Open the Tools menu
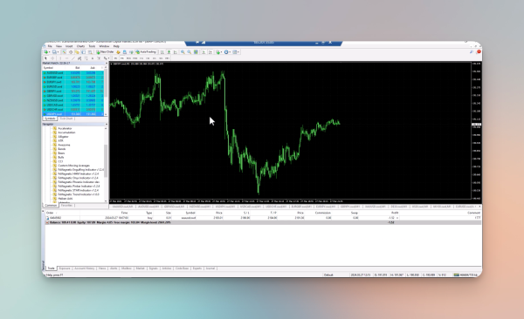Image resolution: width=524 pixels, height=319 pixels. pyautogui.click(x=92, y=46)
